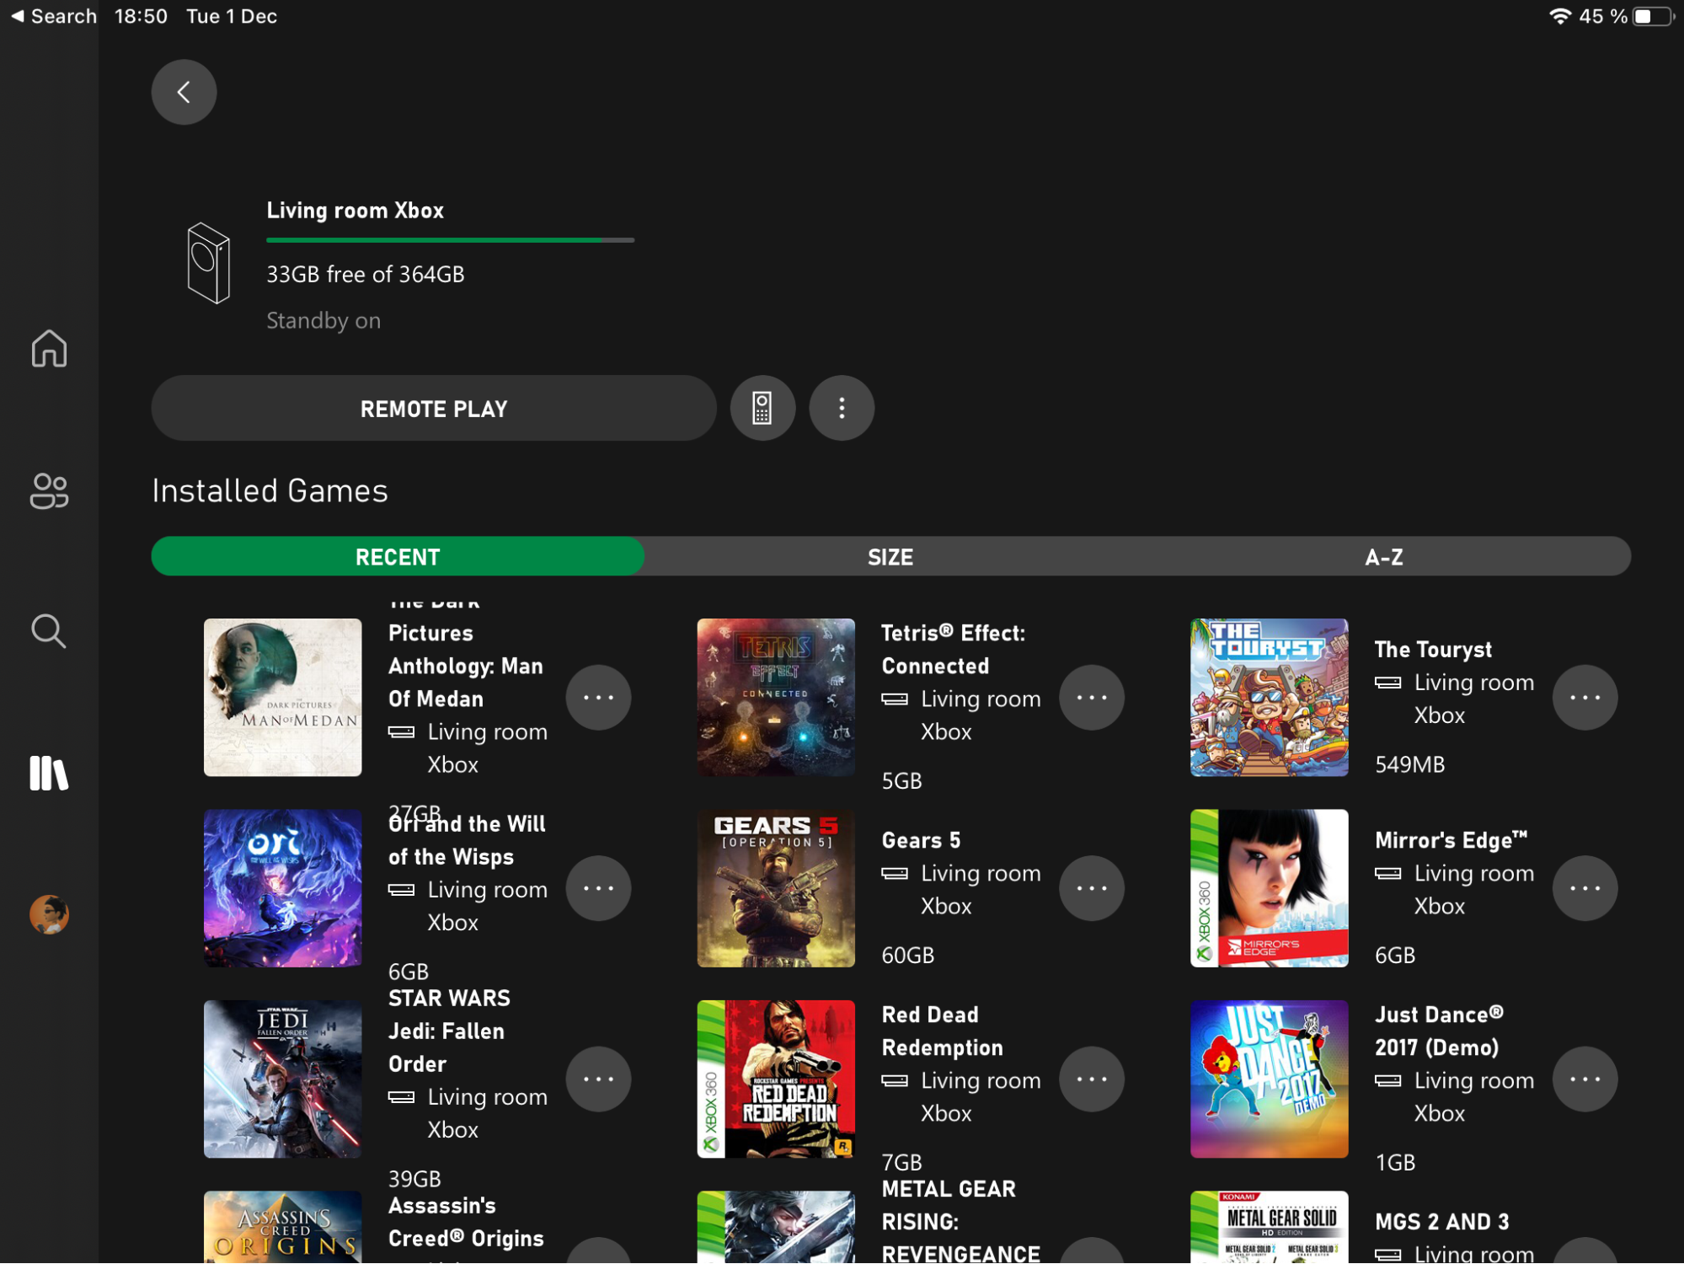Open Jedi: Fallen Order cover art
This screenshot has width=1684, height=1264.
click(x=283, y=1079)
